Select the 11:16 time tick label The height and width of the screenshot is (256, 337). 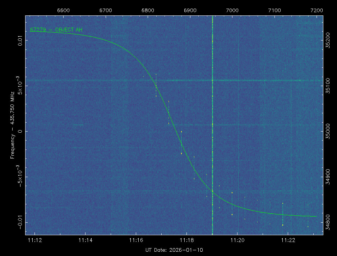136,240
